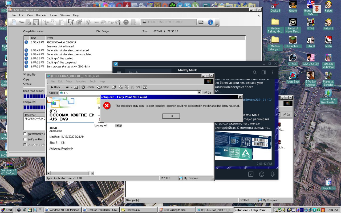Screen dimensions: 341x213
Task: Click the New document icon in Nero toolbar
Action: [x=14, y=22]
